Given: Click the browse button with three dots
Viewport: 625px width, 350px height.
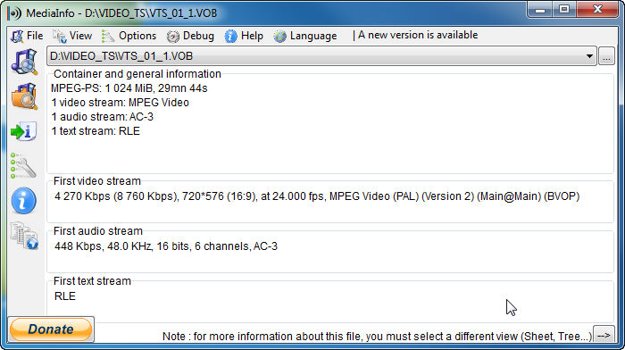Looking at the screenshot, I should (x=606, y=56).
